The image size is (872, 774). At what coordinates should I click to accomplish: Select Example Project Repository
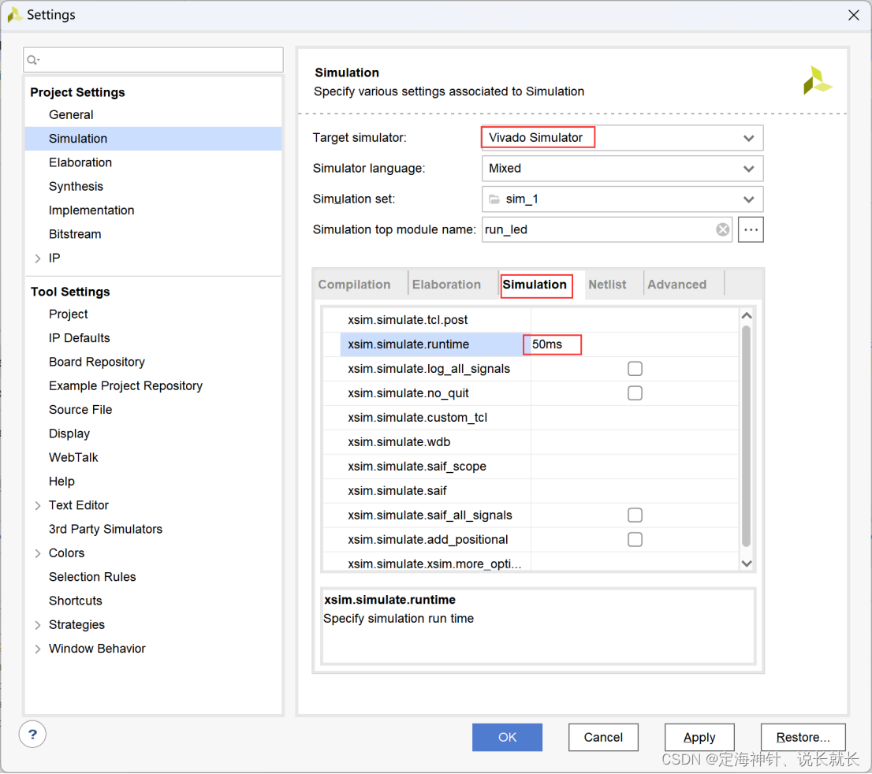(x=125, y=386)
